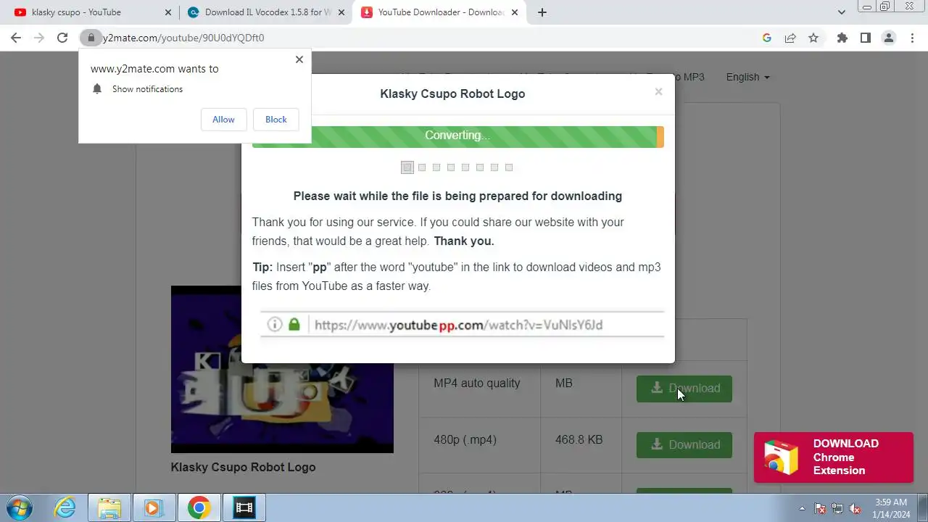Switch to Download IL Vocodex tab

tap(264, 12)
